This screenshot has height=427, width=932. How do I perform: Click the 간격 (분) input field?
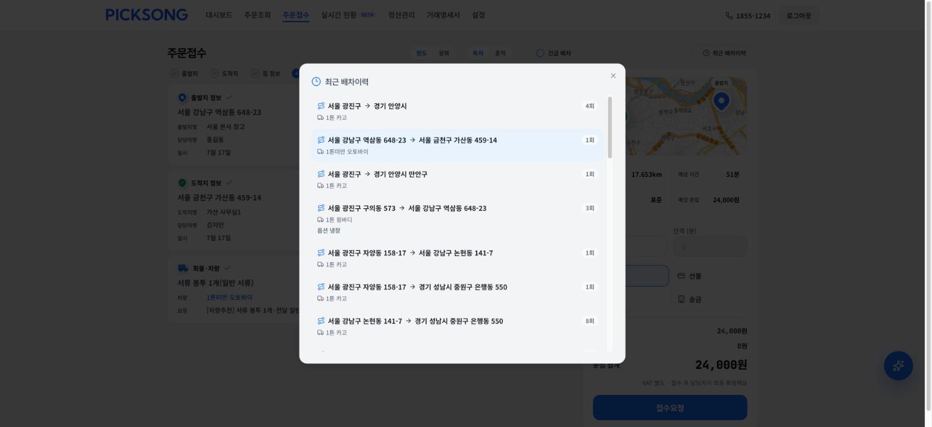710,247
